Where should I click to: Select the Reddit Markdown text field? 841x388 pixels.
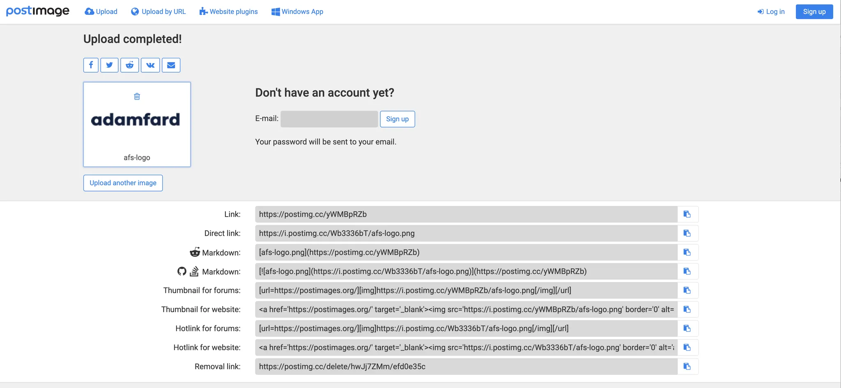tap(466, 252)
